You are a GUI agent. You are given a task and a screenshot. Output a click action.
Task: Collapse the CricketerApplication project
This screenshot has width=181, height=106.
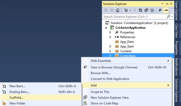click(106, 28)
